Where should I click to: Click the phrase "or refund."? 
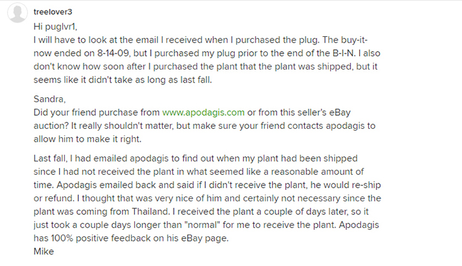[x=54, y=198]
